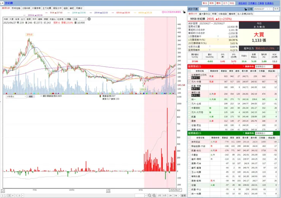
Task: Click the search plus icon beside 世紀鋼 title
Action: [x=2, y=3]
